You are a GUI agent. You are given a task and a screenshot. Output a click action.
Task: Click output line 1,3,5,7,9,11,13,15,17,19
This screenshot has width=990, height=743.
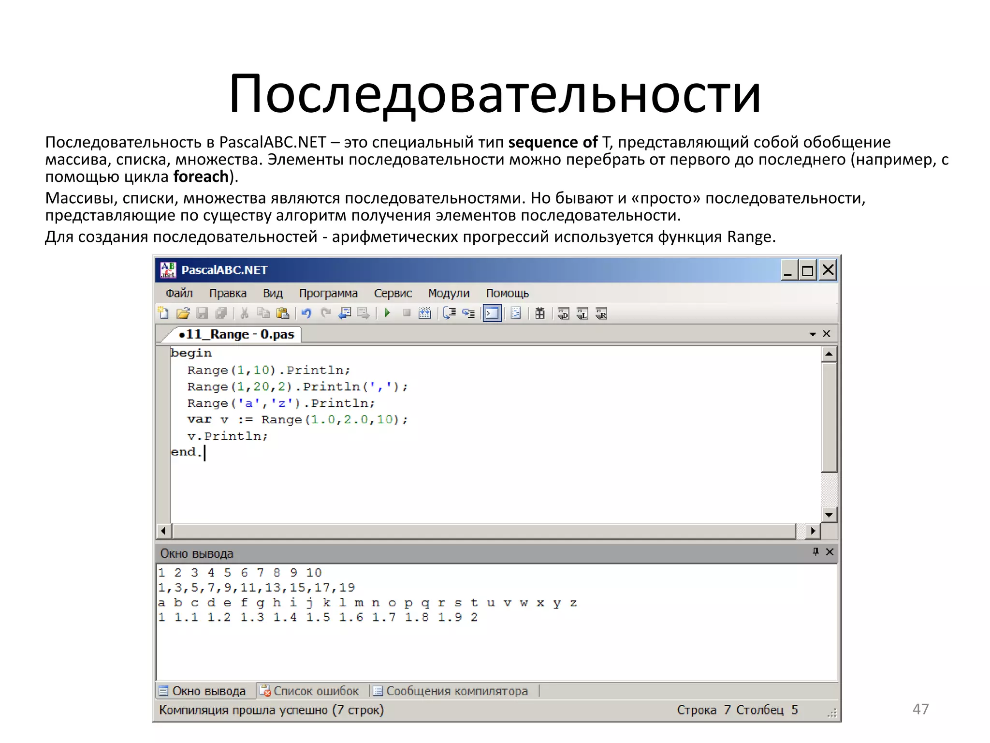click(x=257, y=588)
